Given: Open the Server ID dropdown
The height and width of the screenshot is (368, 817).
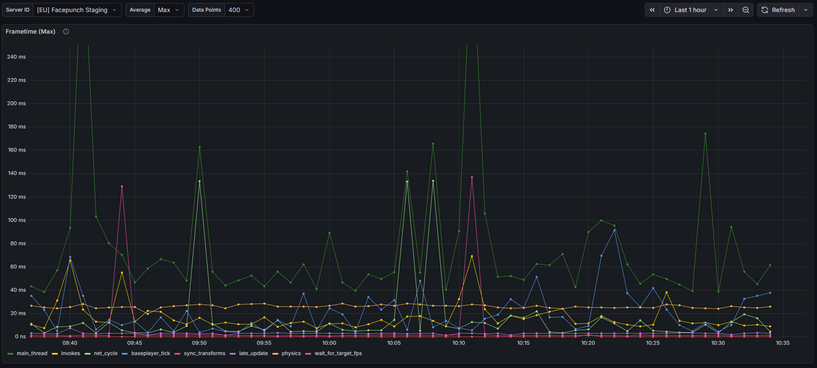Looking at the screenshot, I should (x=76, y=10).
